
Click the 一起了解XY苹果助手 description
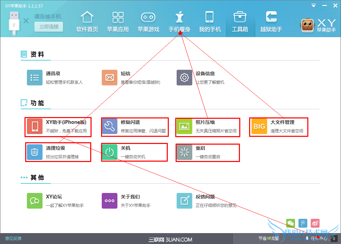point(65,205)
